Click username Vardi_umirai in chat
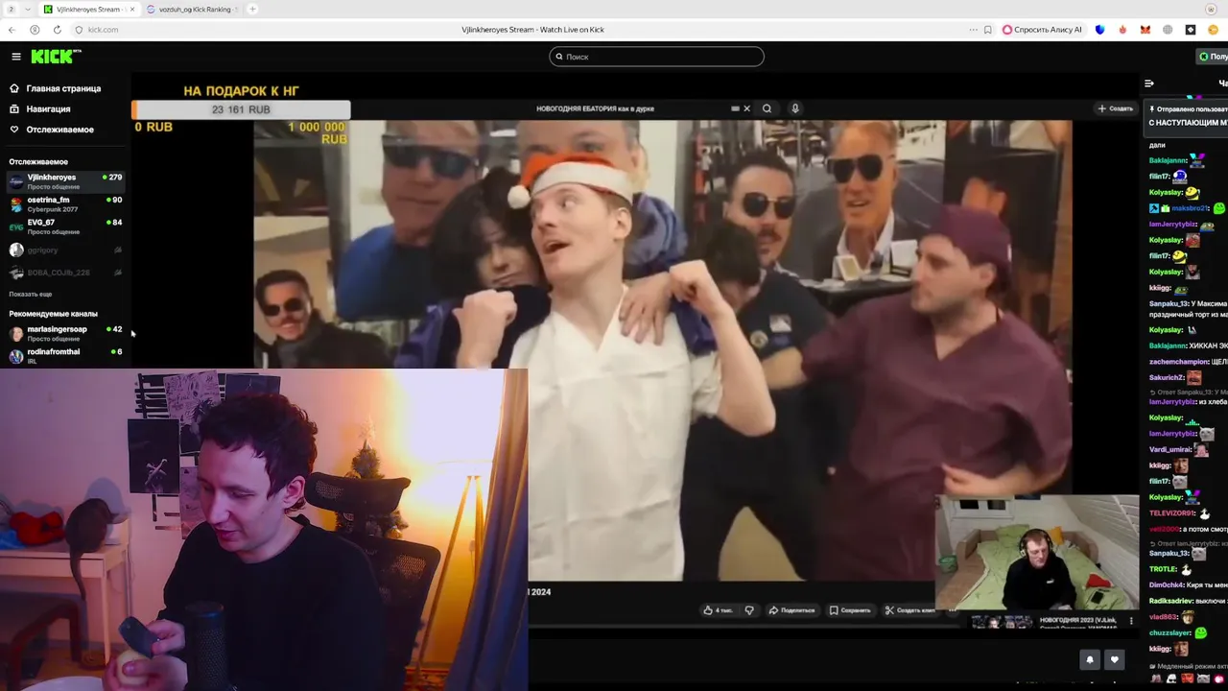 tap(1170, 449)
